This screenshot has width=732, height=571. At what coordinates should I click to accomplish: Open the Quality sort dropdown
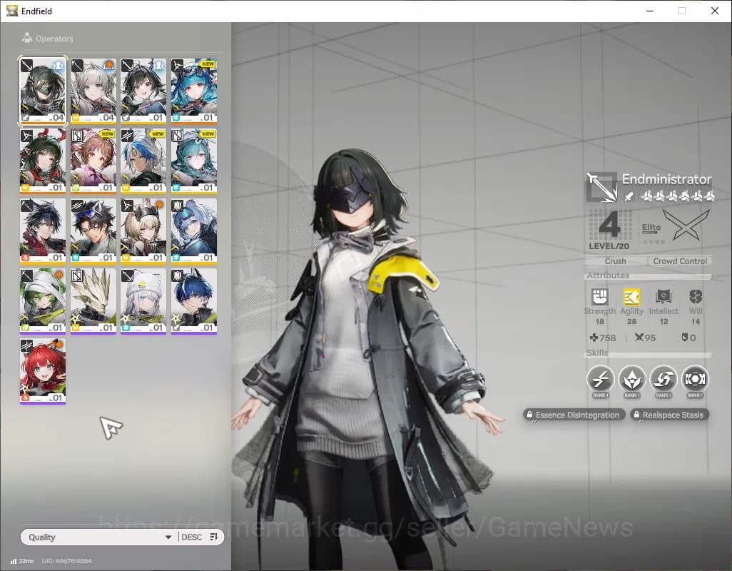pos(99,537)
